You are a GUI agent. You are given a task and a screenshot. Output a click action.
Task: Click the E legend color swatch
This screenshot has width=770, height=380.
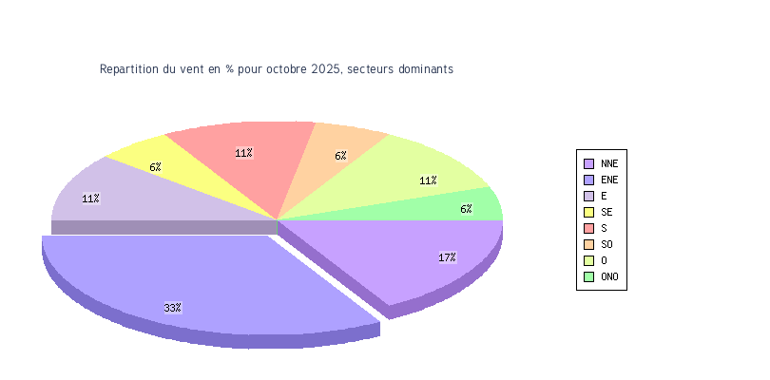pos(588,196)
